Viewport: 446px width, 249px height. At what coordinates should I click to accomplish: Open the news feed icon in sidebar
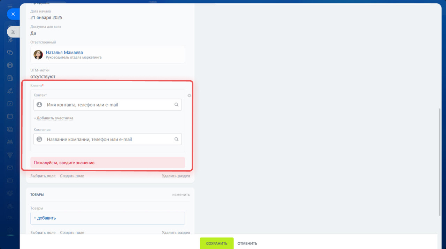10,78
